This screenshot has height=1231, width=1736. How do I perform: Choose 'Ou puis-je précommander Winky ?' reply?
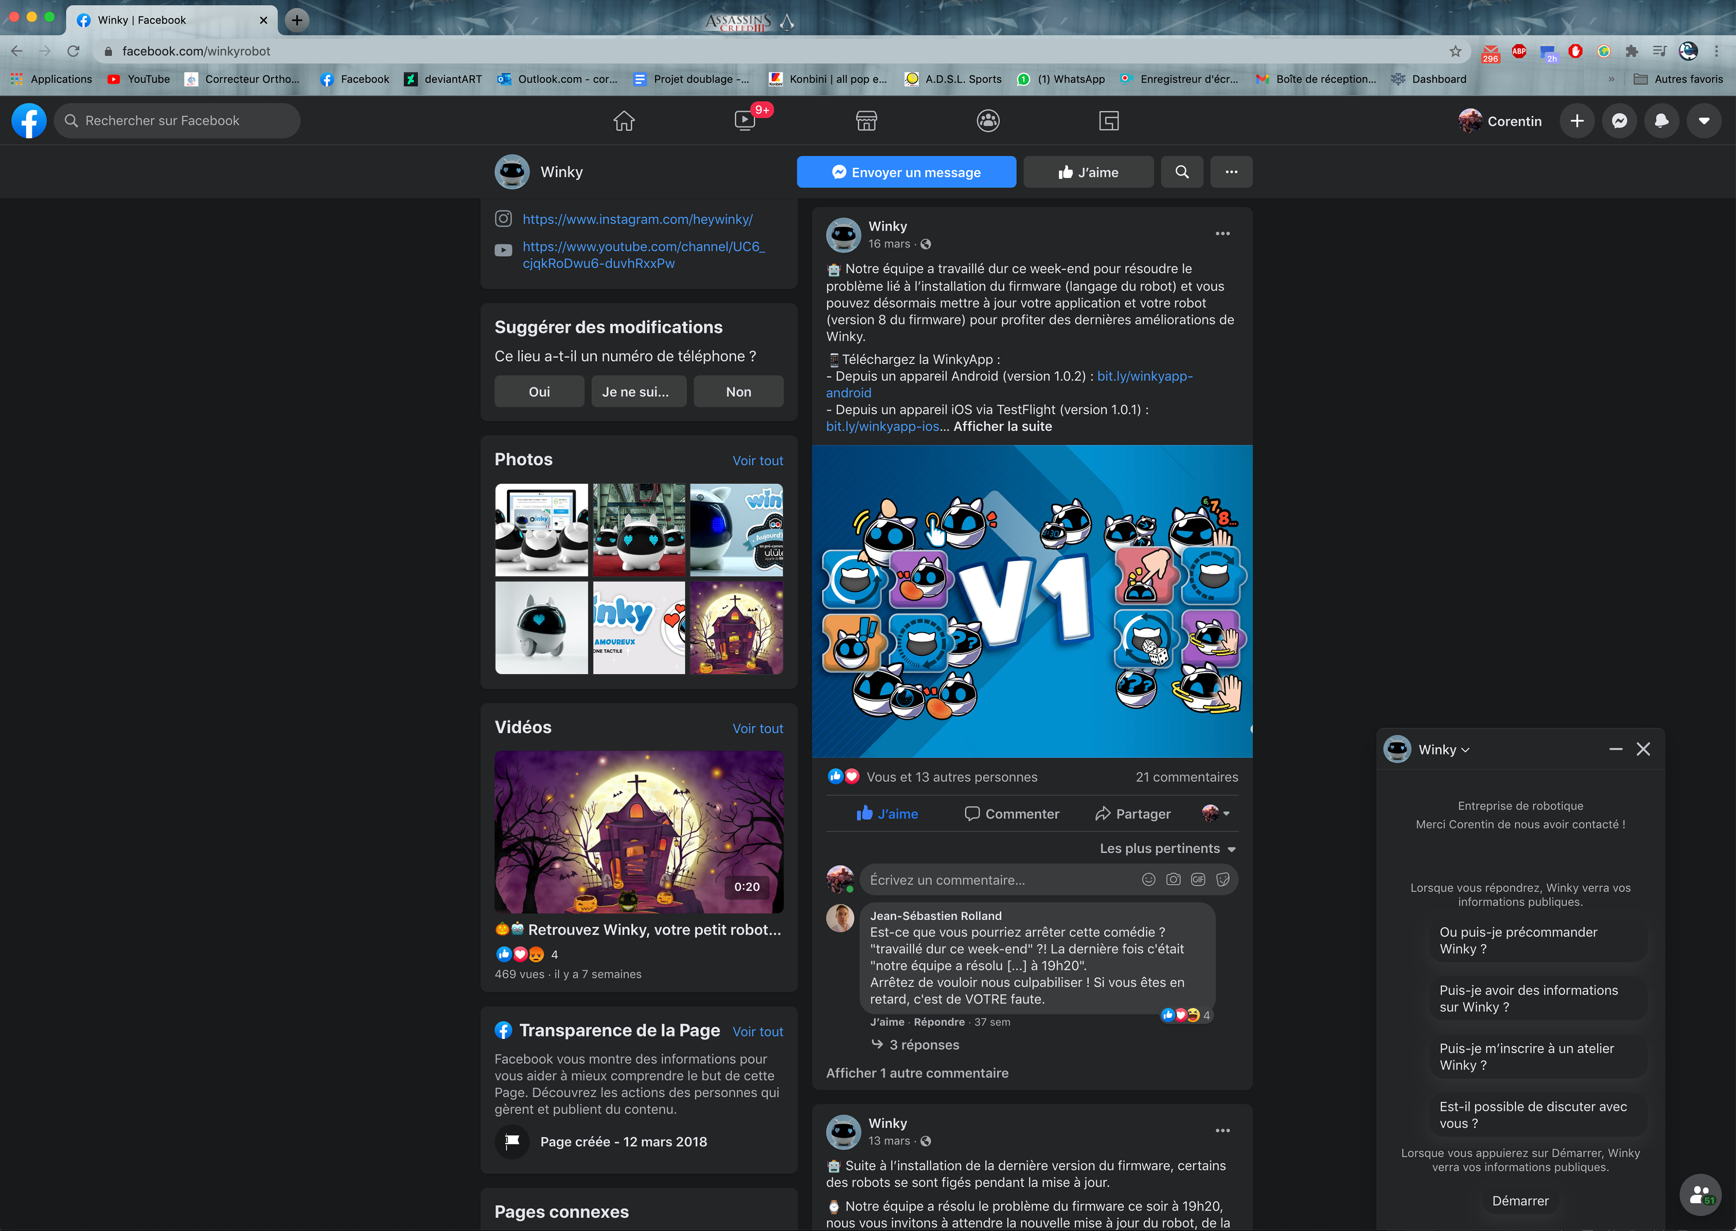pos(1538,940)
